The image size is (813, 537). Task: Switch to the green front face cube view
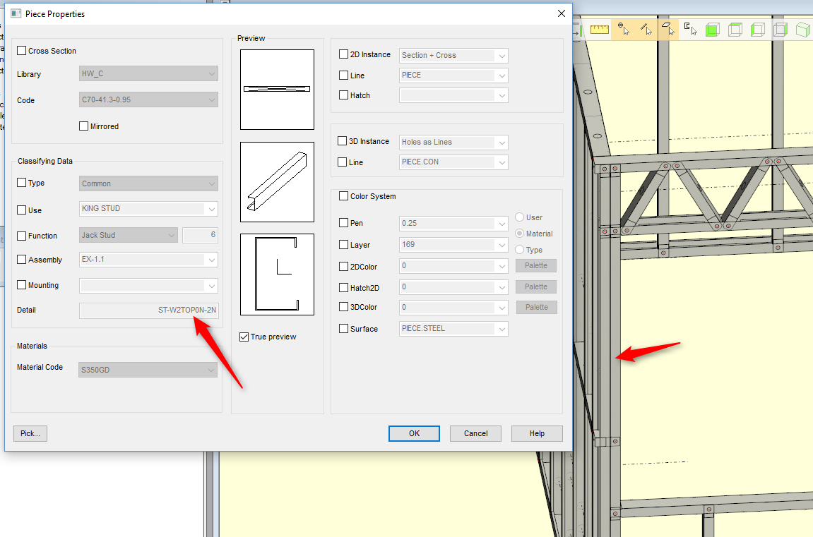(713, 29)
